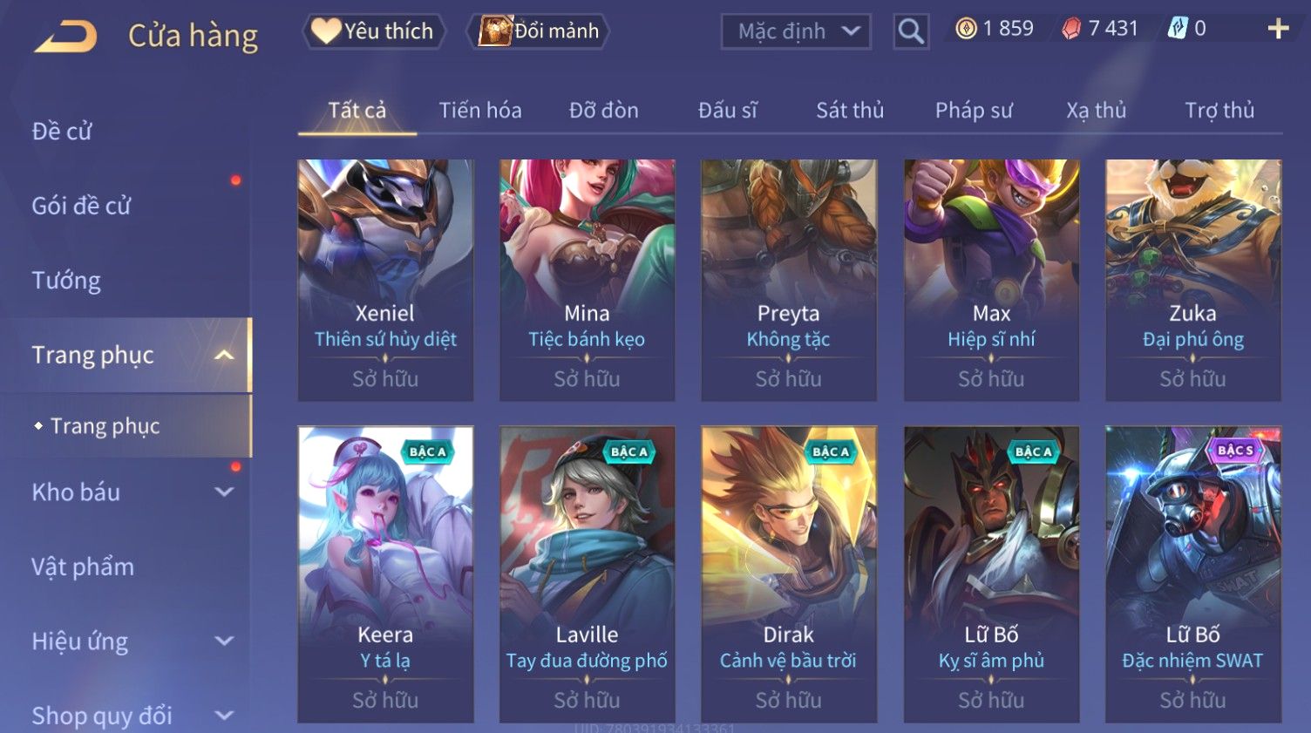Open Gói đề cử in sidebar
The image size is (1311, 733).
coord(81,206)
